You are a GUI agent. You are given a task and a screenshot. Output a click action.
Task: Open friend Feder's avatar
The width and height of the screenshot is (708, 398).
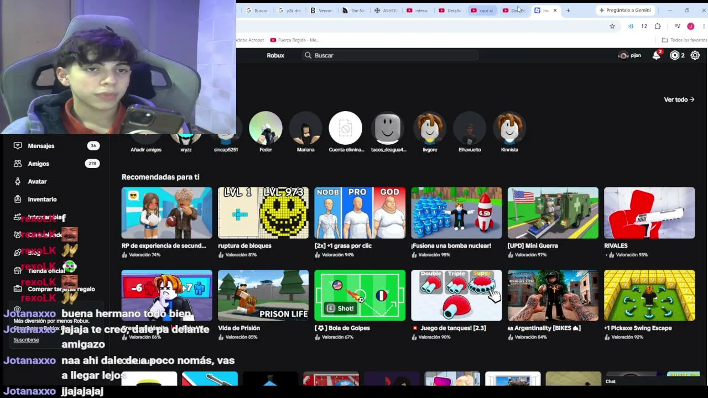[x=265, y=128]
